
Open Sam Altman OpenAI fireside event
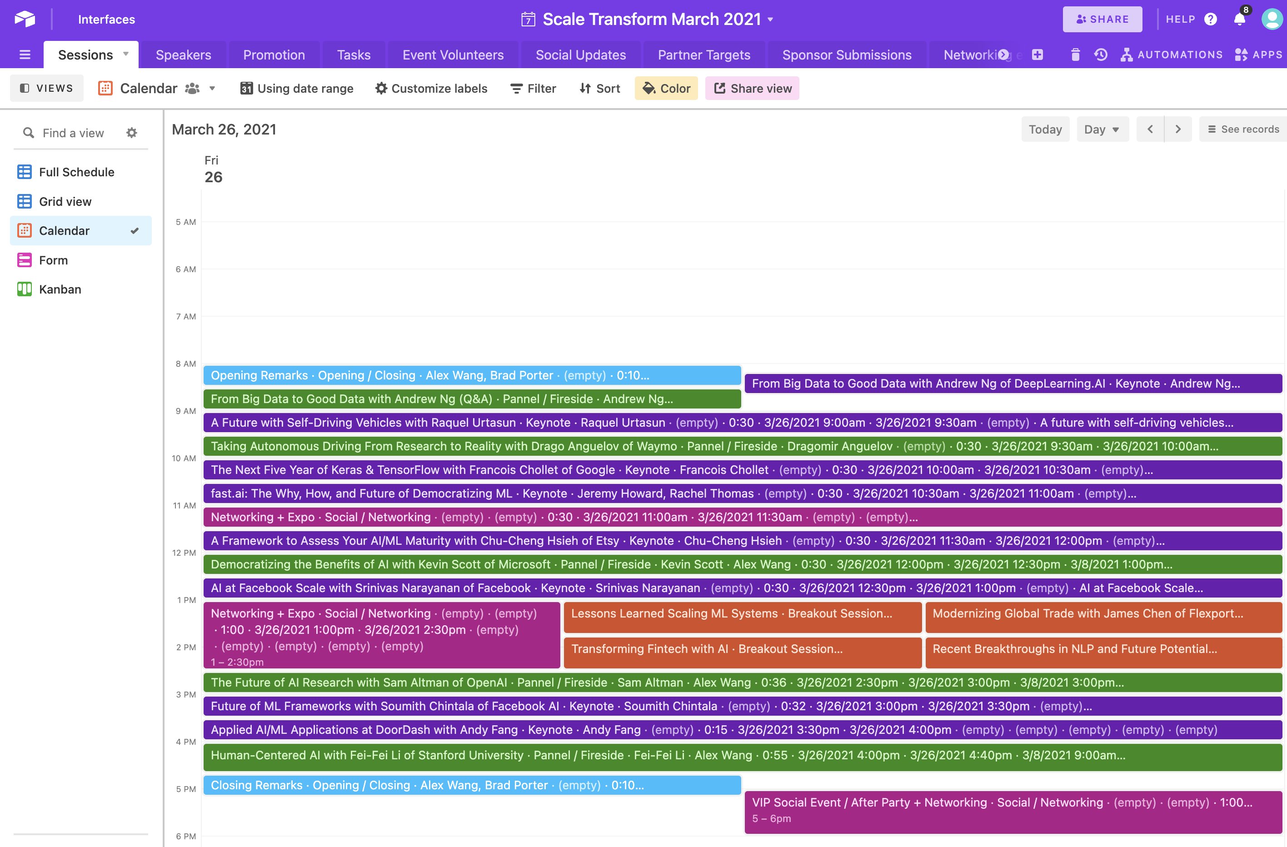point(743,682)
